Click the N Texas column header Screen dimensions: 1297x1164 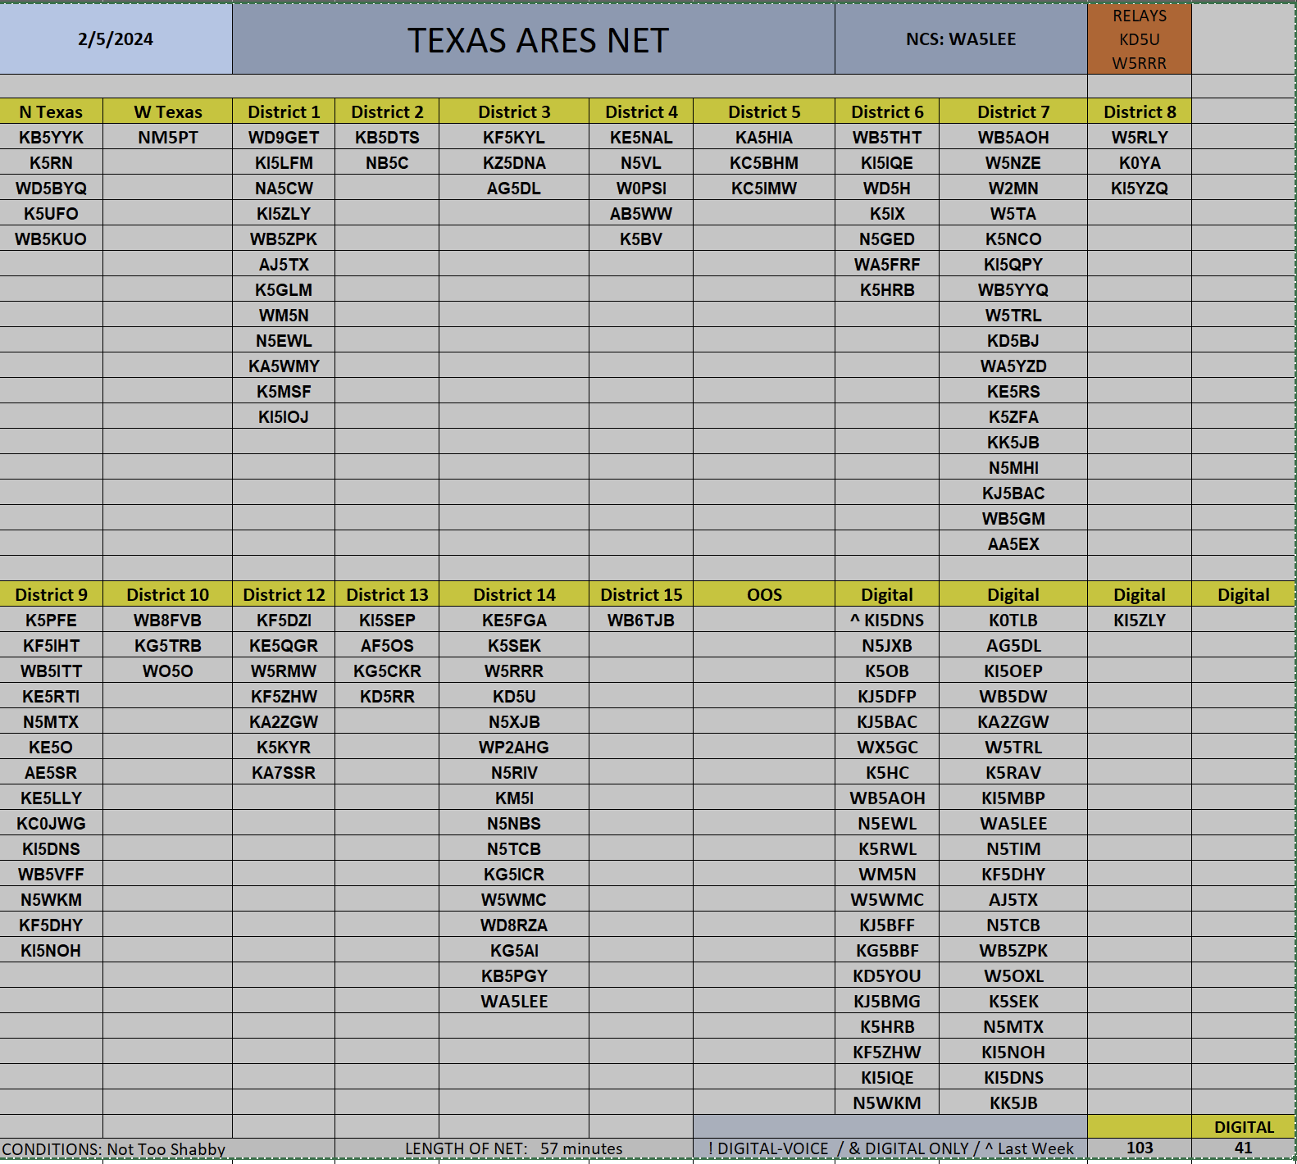click(51, 111)
